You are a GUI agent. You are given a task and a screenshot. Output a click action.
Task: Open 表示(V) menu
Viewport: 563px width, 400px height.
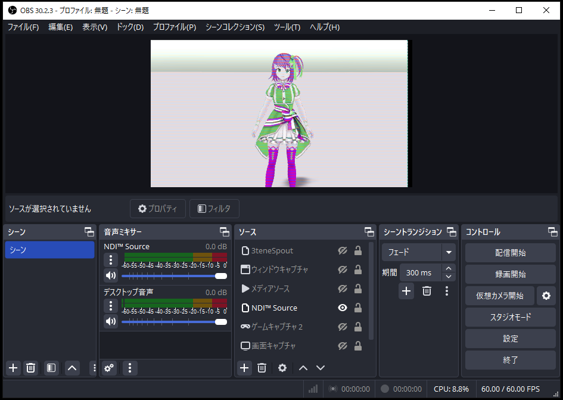95,27
